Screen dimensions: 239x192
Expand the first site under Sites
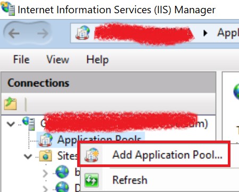tap(45, 173)
